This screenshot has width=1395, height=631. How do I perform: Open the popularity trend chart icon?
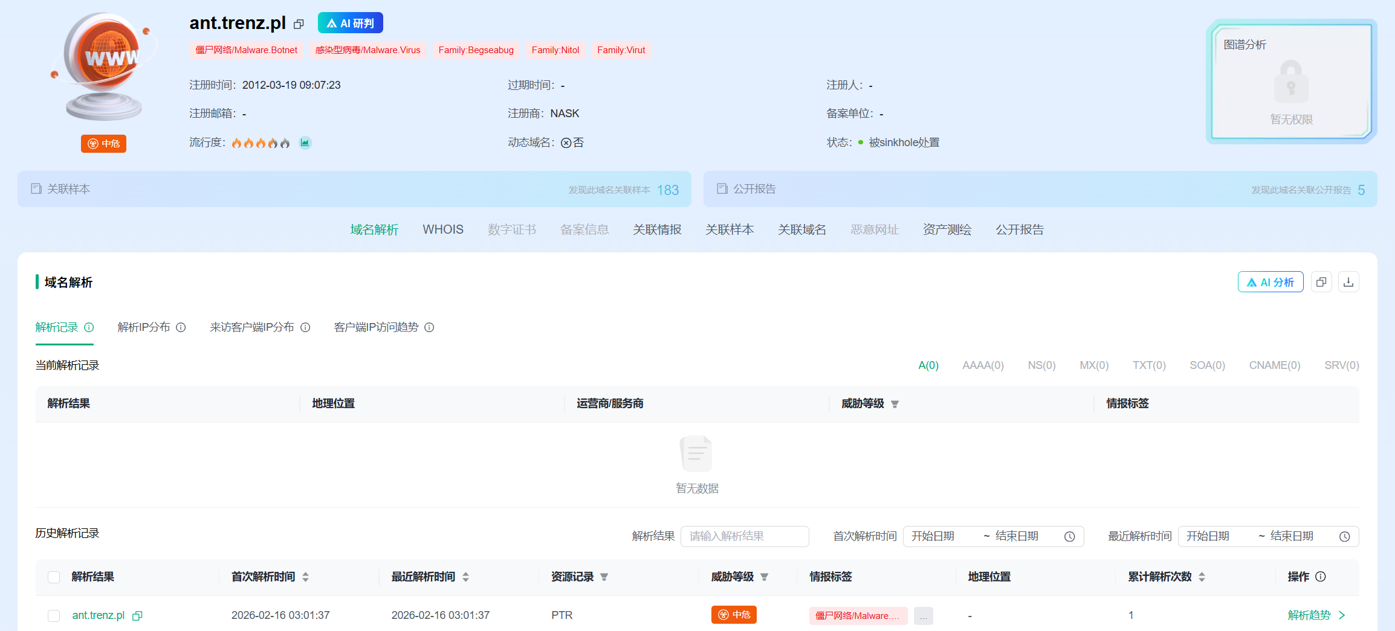[x=305, y=143]
